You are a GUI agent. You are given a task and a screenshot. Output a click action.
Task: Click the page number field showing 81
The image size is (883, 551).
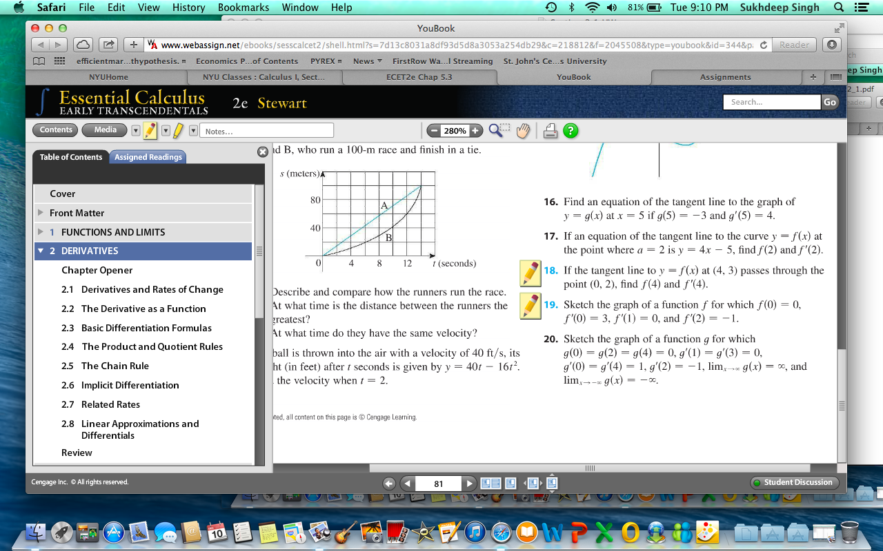tap(438, 484)
